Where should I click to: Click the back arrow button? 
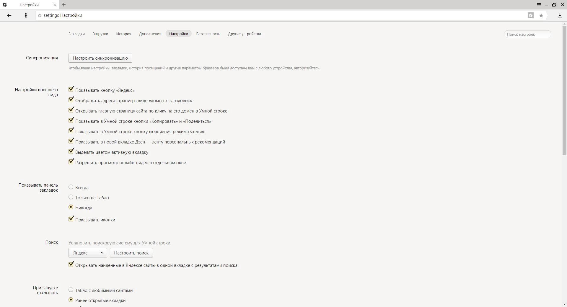(x=9, y=15)
